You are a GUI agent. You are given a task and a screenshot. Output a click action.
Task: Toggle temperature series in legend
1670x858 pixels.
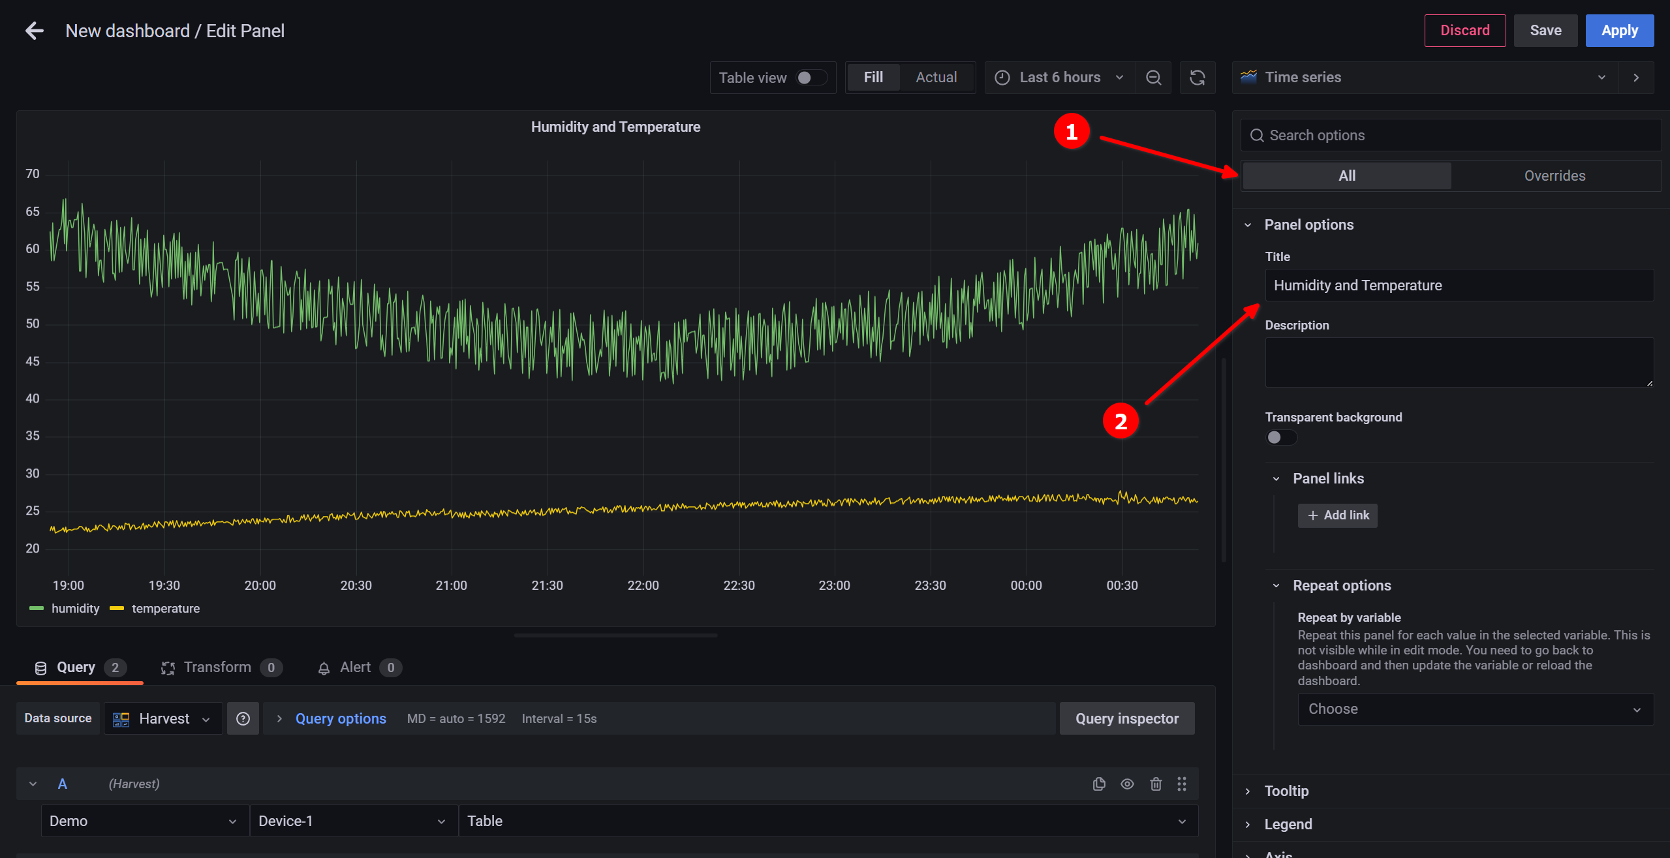[x=166, y=608]
